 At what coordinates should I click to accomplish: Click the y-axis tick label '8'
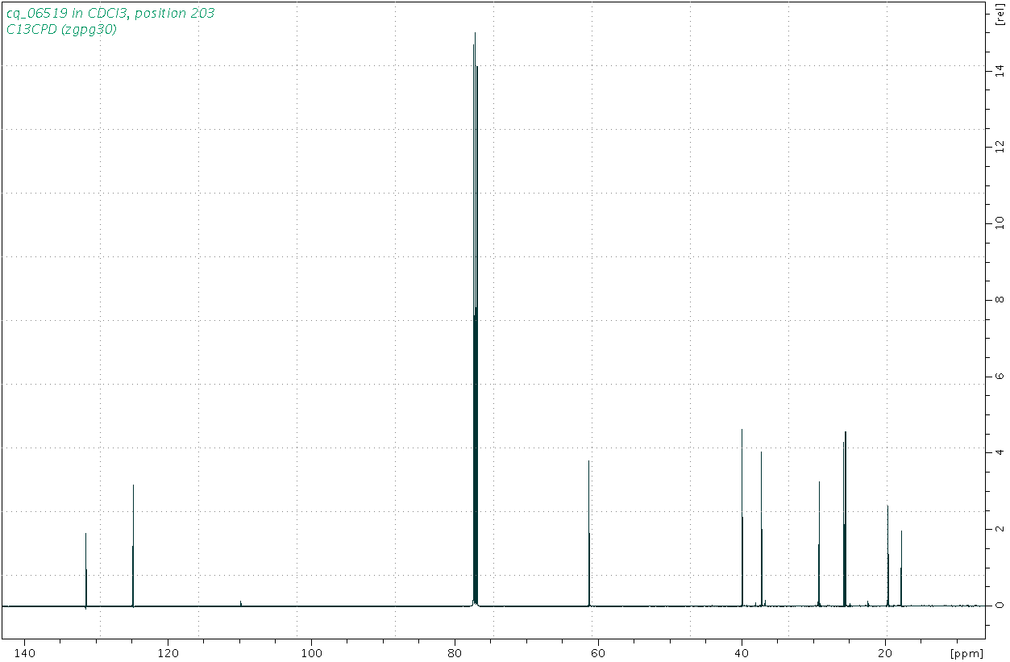(1000, 300)
